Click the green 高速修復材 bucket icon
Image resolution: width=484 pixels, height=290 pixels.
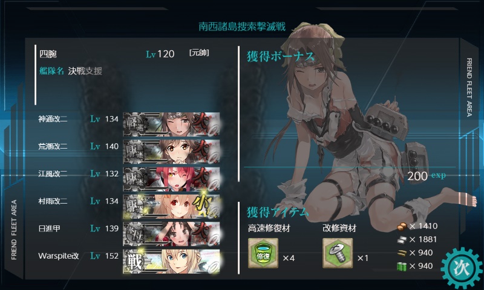pos(263,253)
